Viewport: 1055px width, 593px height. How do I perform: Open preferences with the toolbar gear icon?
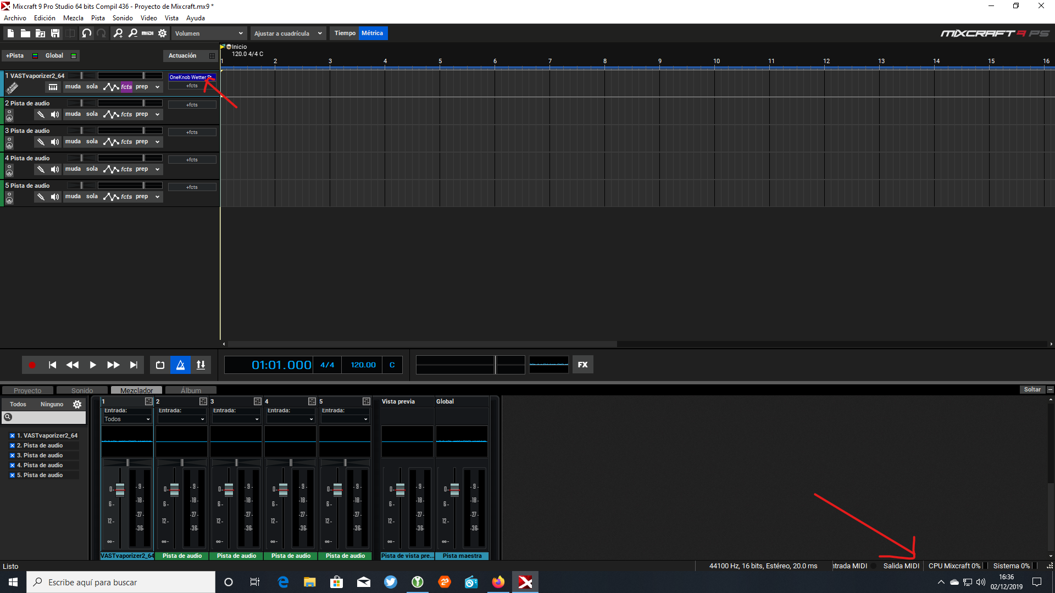pos(163,33)
